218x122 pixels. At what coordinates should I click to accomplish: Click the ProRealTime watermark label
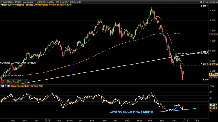point(17,82)
